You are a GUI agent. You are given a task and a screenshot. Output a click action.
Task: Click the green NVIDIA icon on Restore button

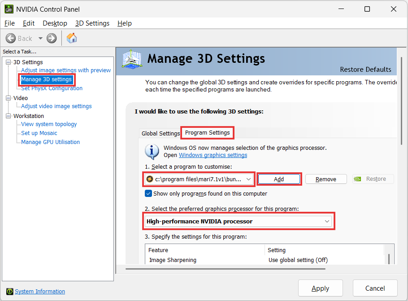pos(356,179)
